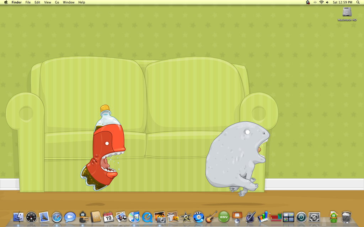Screen dimensions: 364x227
Task: Open the volume speaker menu
Action: (327, 2)
